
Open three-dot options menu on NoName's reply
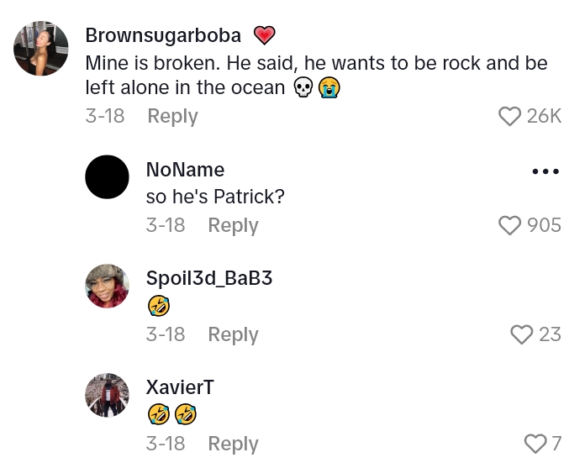point(545,171)
